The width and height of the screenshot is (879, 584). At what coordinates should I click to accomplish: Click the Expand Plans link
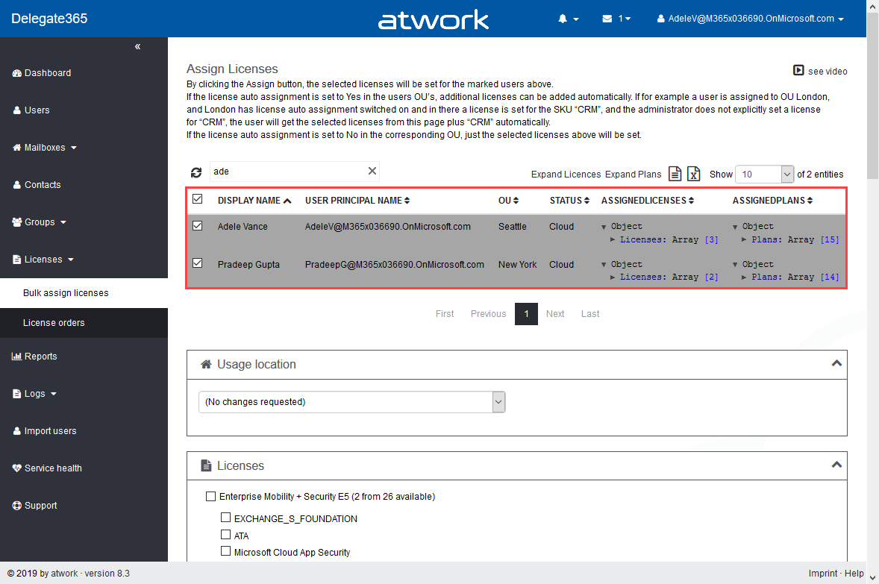(633, 175)
